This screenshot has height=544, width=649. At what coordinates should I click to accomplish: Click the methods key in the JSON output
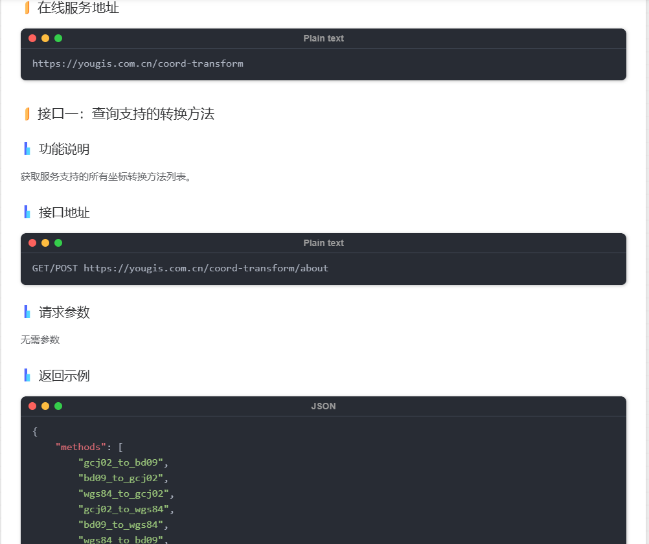coord(79,447)
